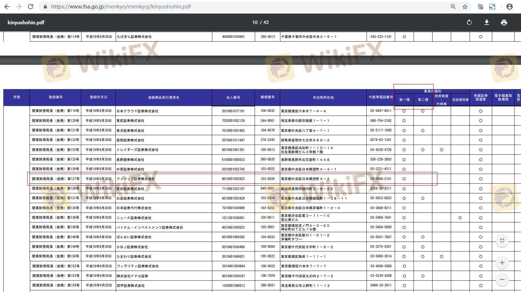Zoom in using the plus button

click(502, 263)
